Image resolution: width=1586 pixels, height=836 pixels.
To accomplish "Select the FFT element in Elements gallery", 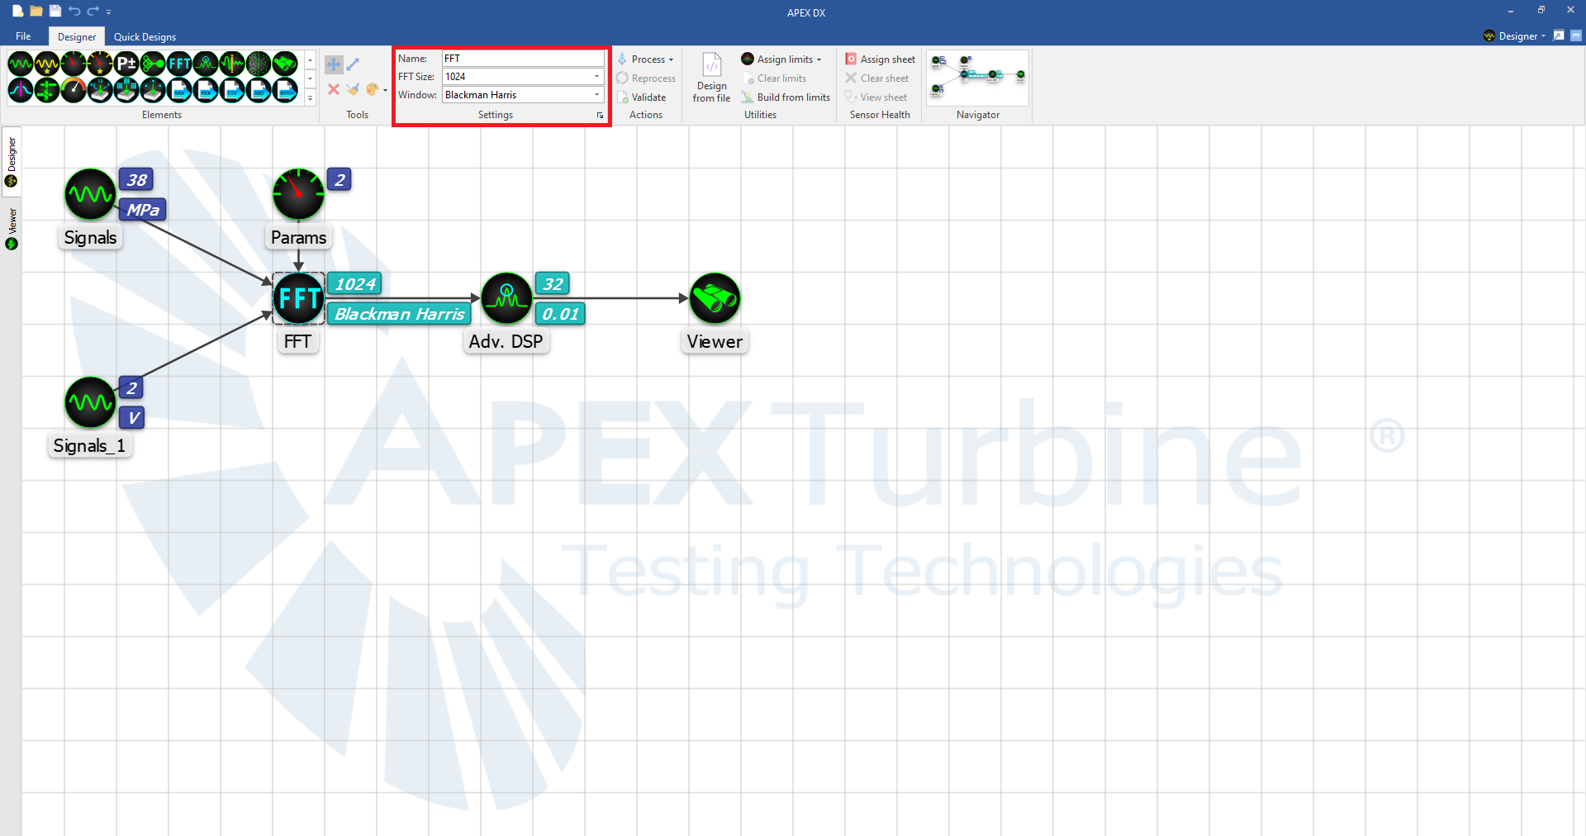I will coord(179,64).
